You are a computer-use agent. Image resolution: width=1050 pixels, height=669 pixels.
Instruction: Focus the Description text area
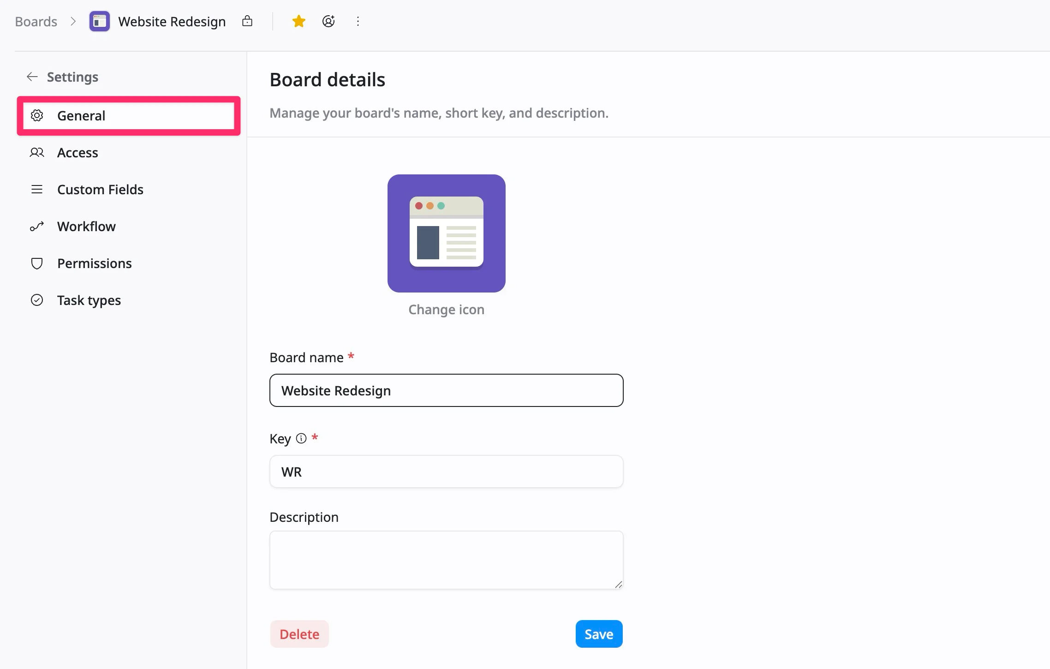pos(446,560)
